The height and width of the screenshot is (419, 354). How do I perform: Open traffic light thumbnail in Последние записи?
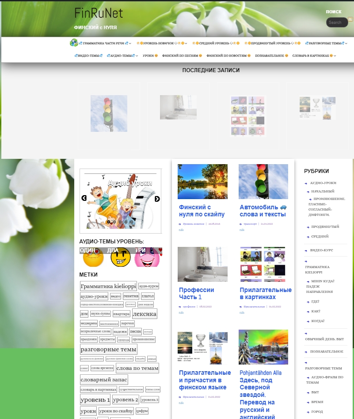point(109,113)
